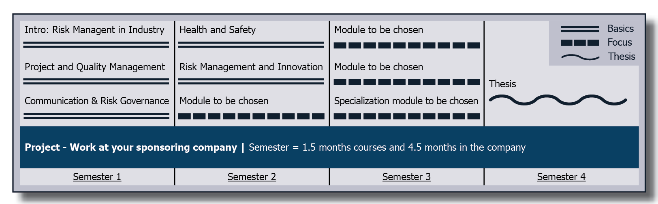Click the dashed bar under Specialization module
Screen dimensions: 658x204
(407, 116)
